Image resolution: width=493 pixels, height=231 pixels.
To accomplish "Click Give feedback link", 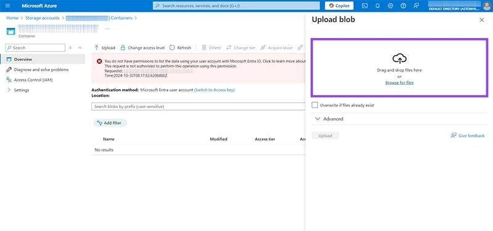I will coord(468,136).
